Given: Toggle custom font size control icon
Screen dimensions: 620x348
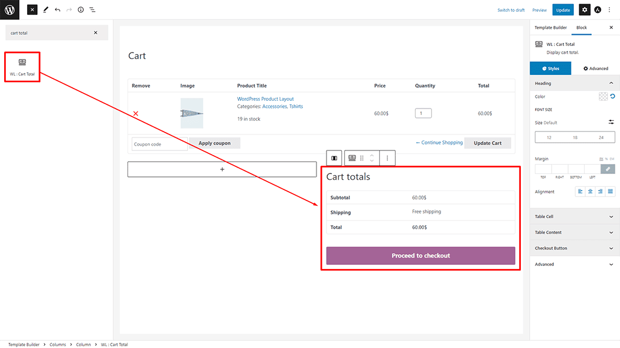Looking at the screenshot, I should click(x=611, y=122).
